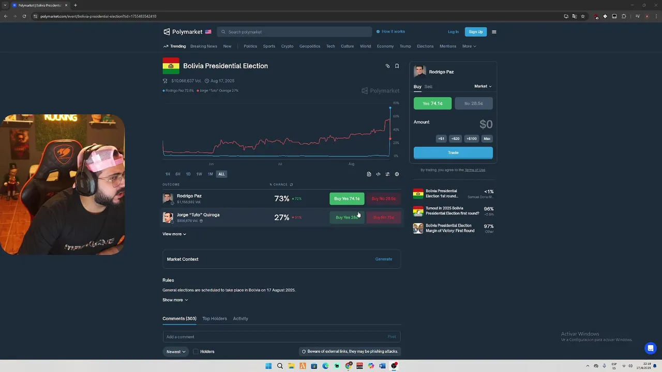Screen dimensions: 662x372
Task: Buy Yes 74.1¢ for Rodrigo Paz
Action: click(347, 198)
